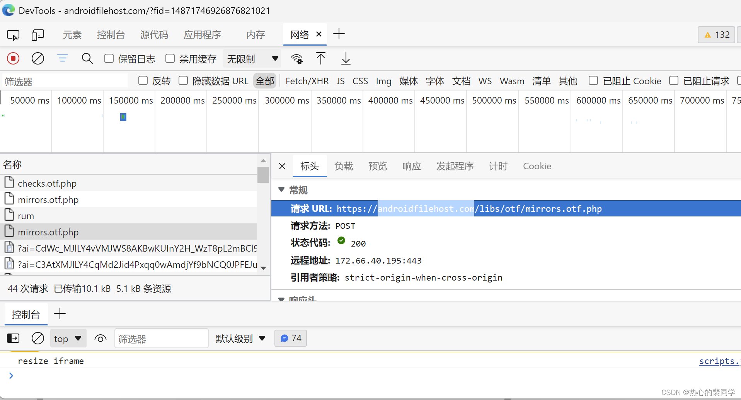Enable the 保留日志 checkbox
Viewport: 741px width, 400px height.
coord(109,58)
